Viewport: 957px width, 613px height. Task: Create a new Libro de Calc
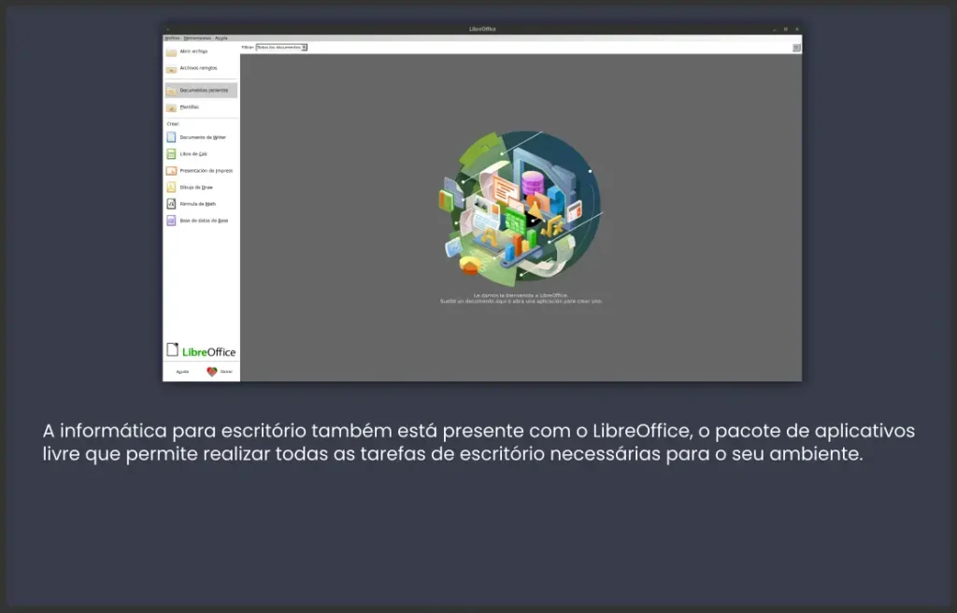coord(201,154)
